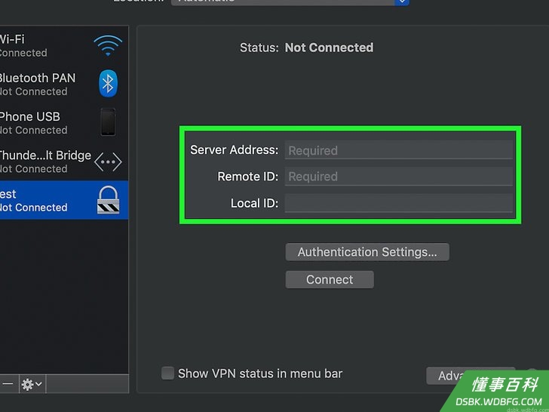Image resolution: width=549 pixels, height=412 pixels.
Task: Click the gear actions icon
Action: click(x=27, y=384)
